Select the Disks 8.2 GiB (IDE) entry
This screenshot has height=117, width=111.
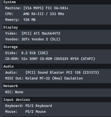[x=26, y=53]
